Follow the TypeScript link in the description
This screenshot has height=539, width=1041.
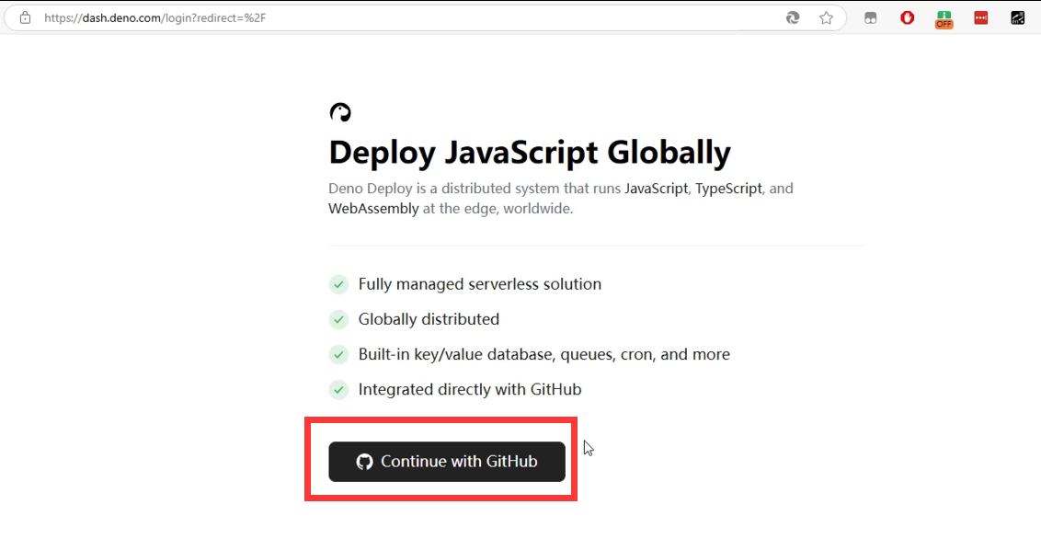(x=728, y=188)
